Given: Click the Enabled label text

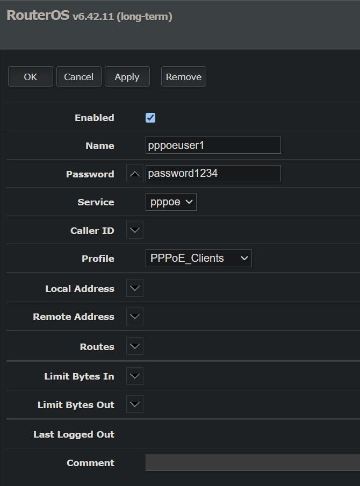Looking at the screenshot, I should pyautogui.click(x=95, y=118).
